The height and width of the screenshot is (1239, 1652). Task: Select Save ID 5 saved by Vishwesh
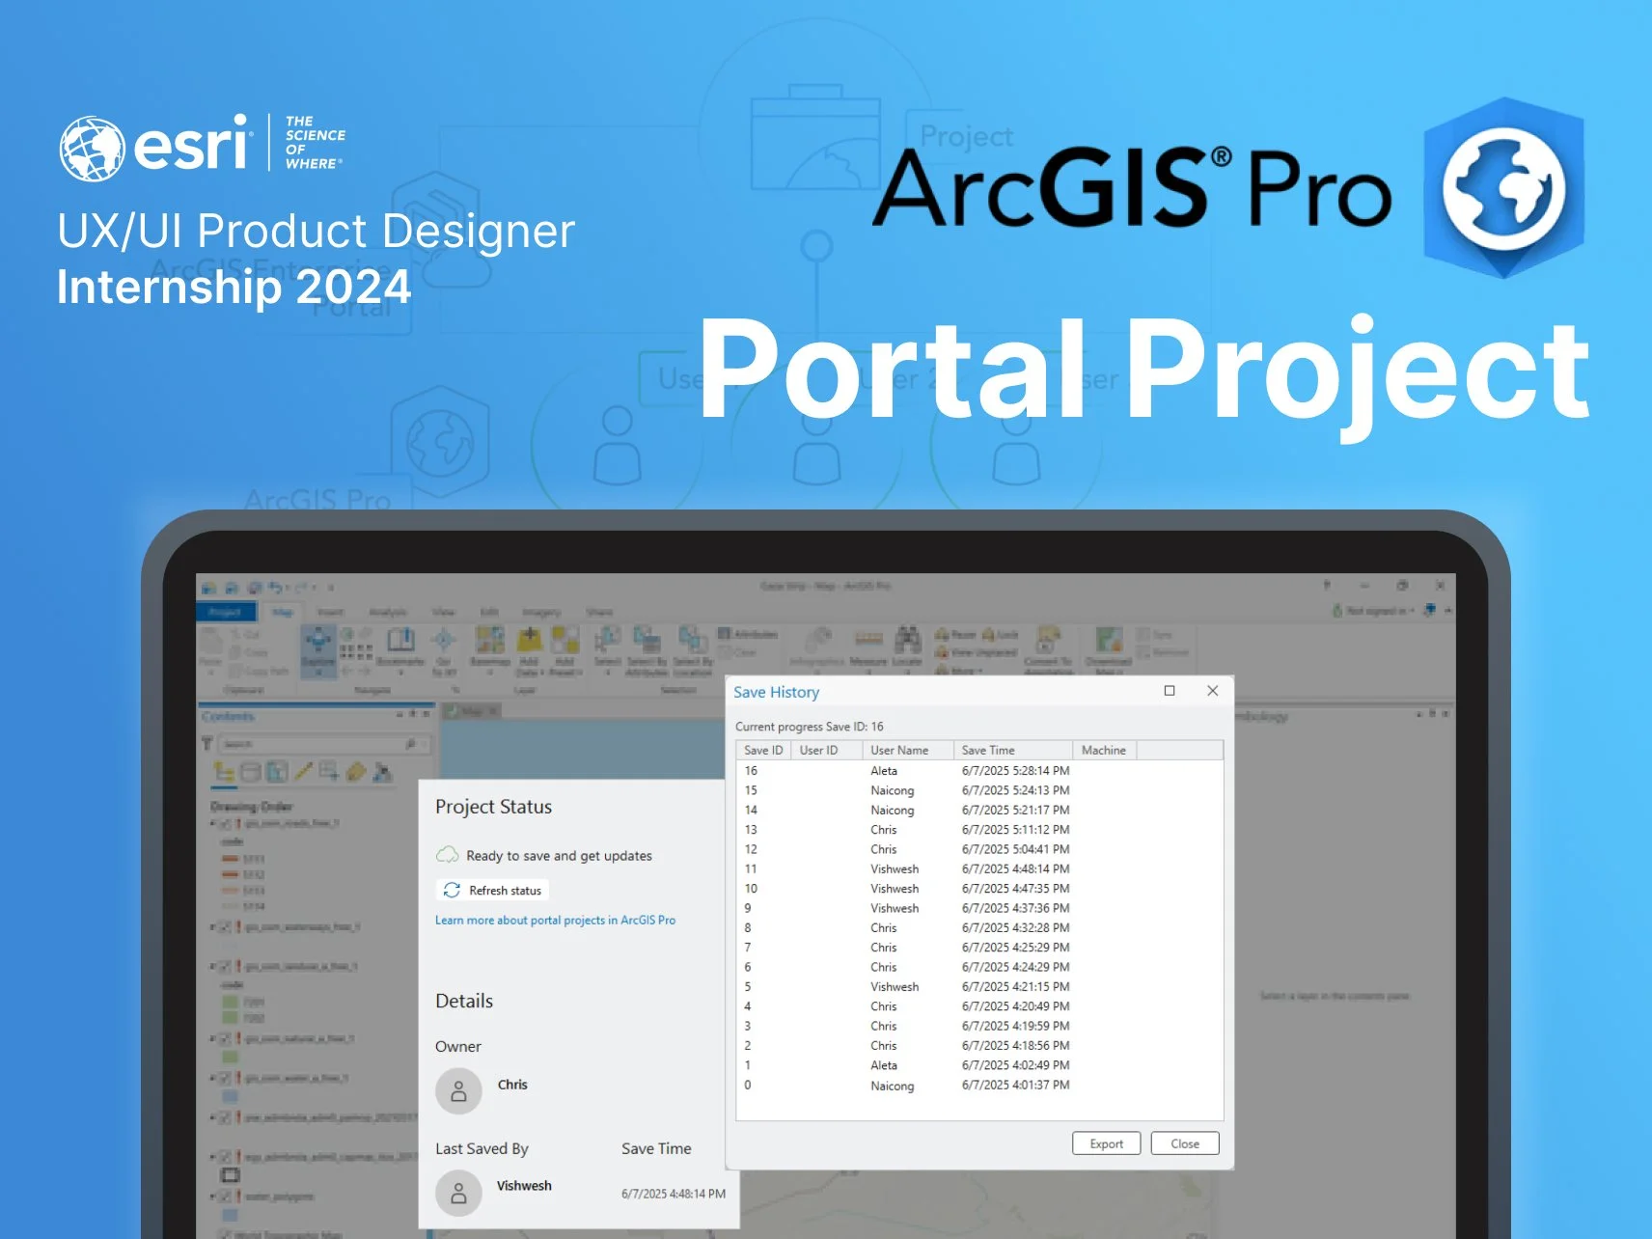point(979,986)
